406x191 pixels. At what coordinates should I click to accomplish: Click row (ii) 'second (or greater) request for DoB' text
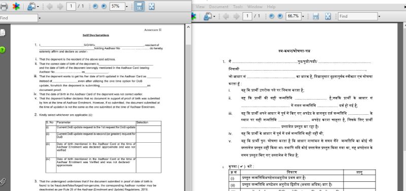[96, 135]
